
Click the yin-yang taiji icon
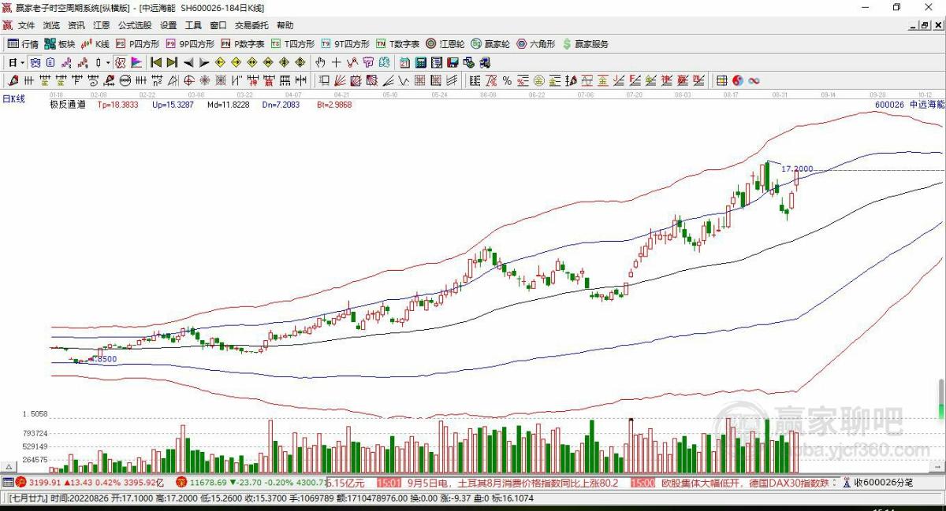[x=737, y=80]
